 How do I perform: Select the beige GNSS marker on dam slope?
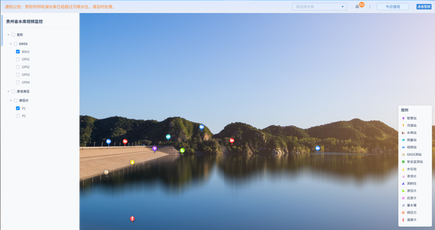(106, 173)
